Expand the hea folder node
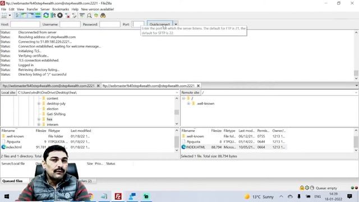 tap(39, 119)
